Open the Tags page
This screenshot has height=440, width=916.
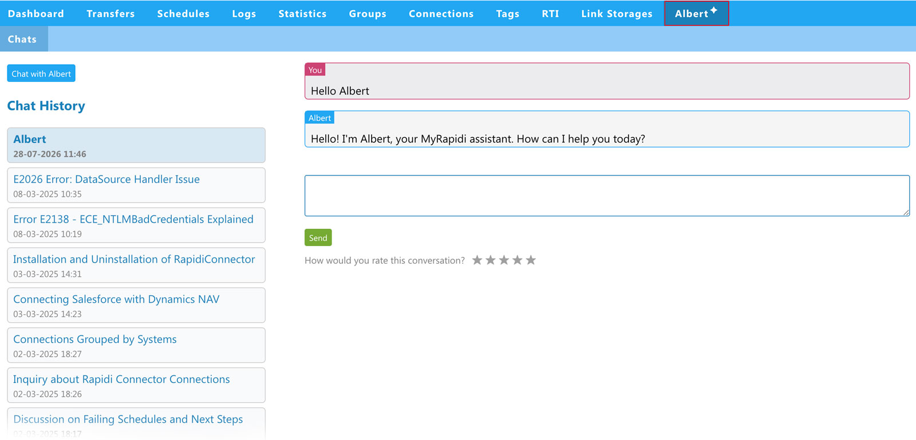tap(508, 13)
